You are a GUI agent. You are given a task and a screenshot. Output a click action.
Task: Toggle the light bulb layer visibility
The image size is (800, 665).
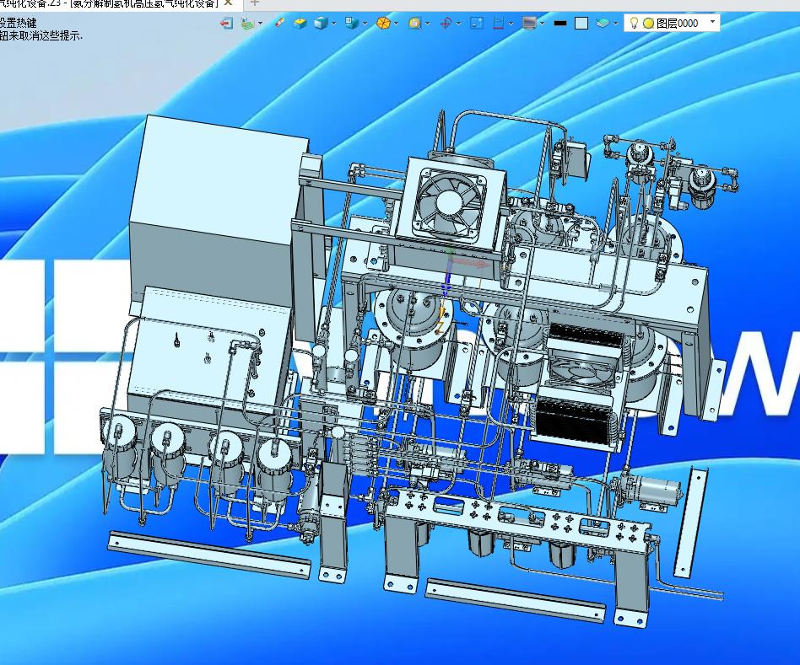tap(635, 23)
